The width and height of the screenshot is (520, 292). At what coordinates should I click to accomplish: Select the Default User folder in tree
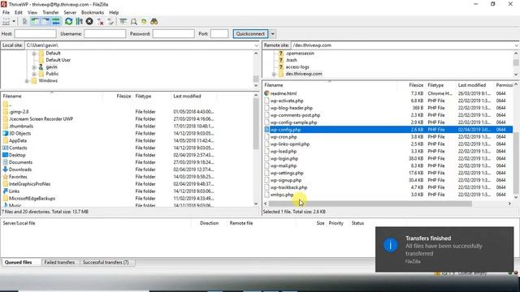tap(58, 60)
